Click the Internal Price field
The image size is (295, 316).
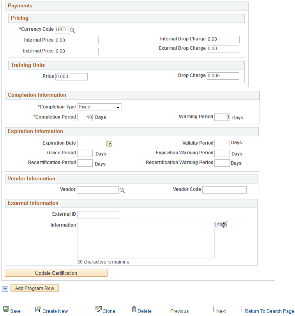[x=77, y=40]
